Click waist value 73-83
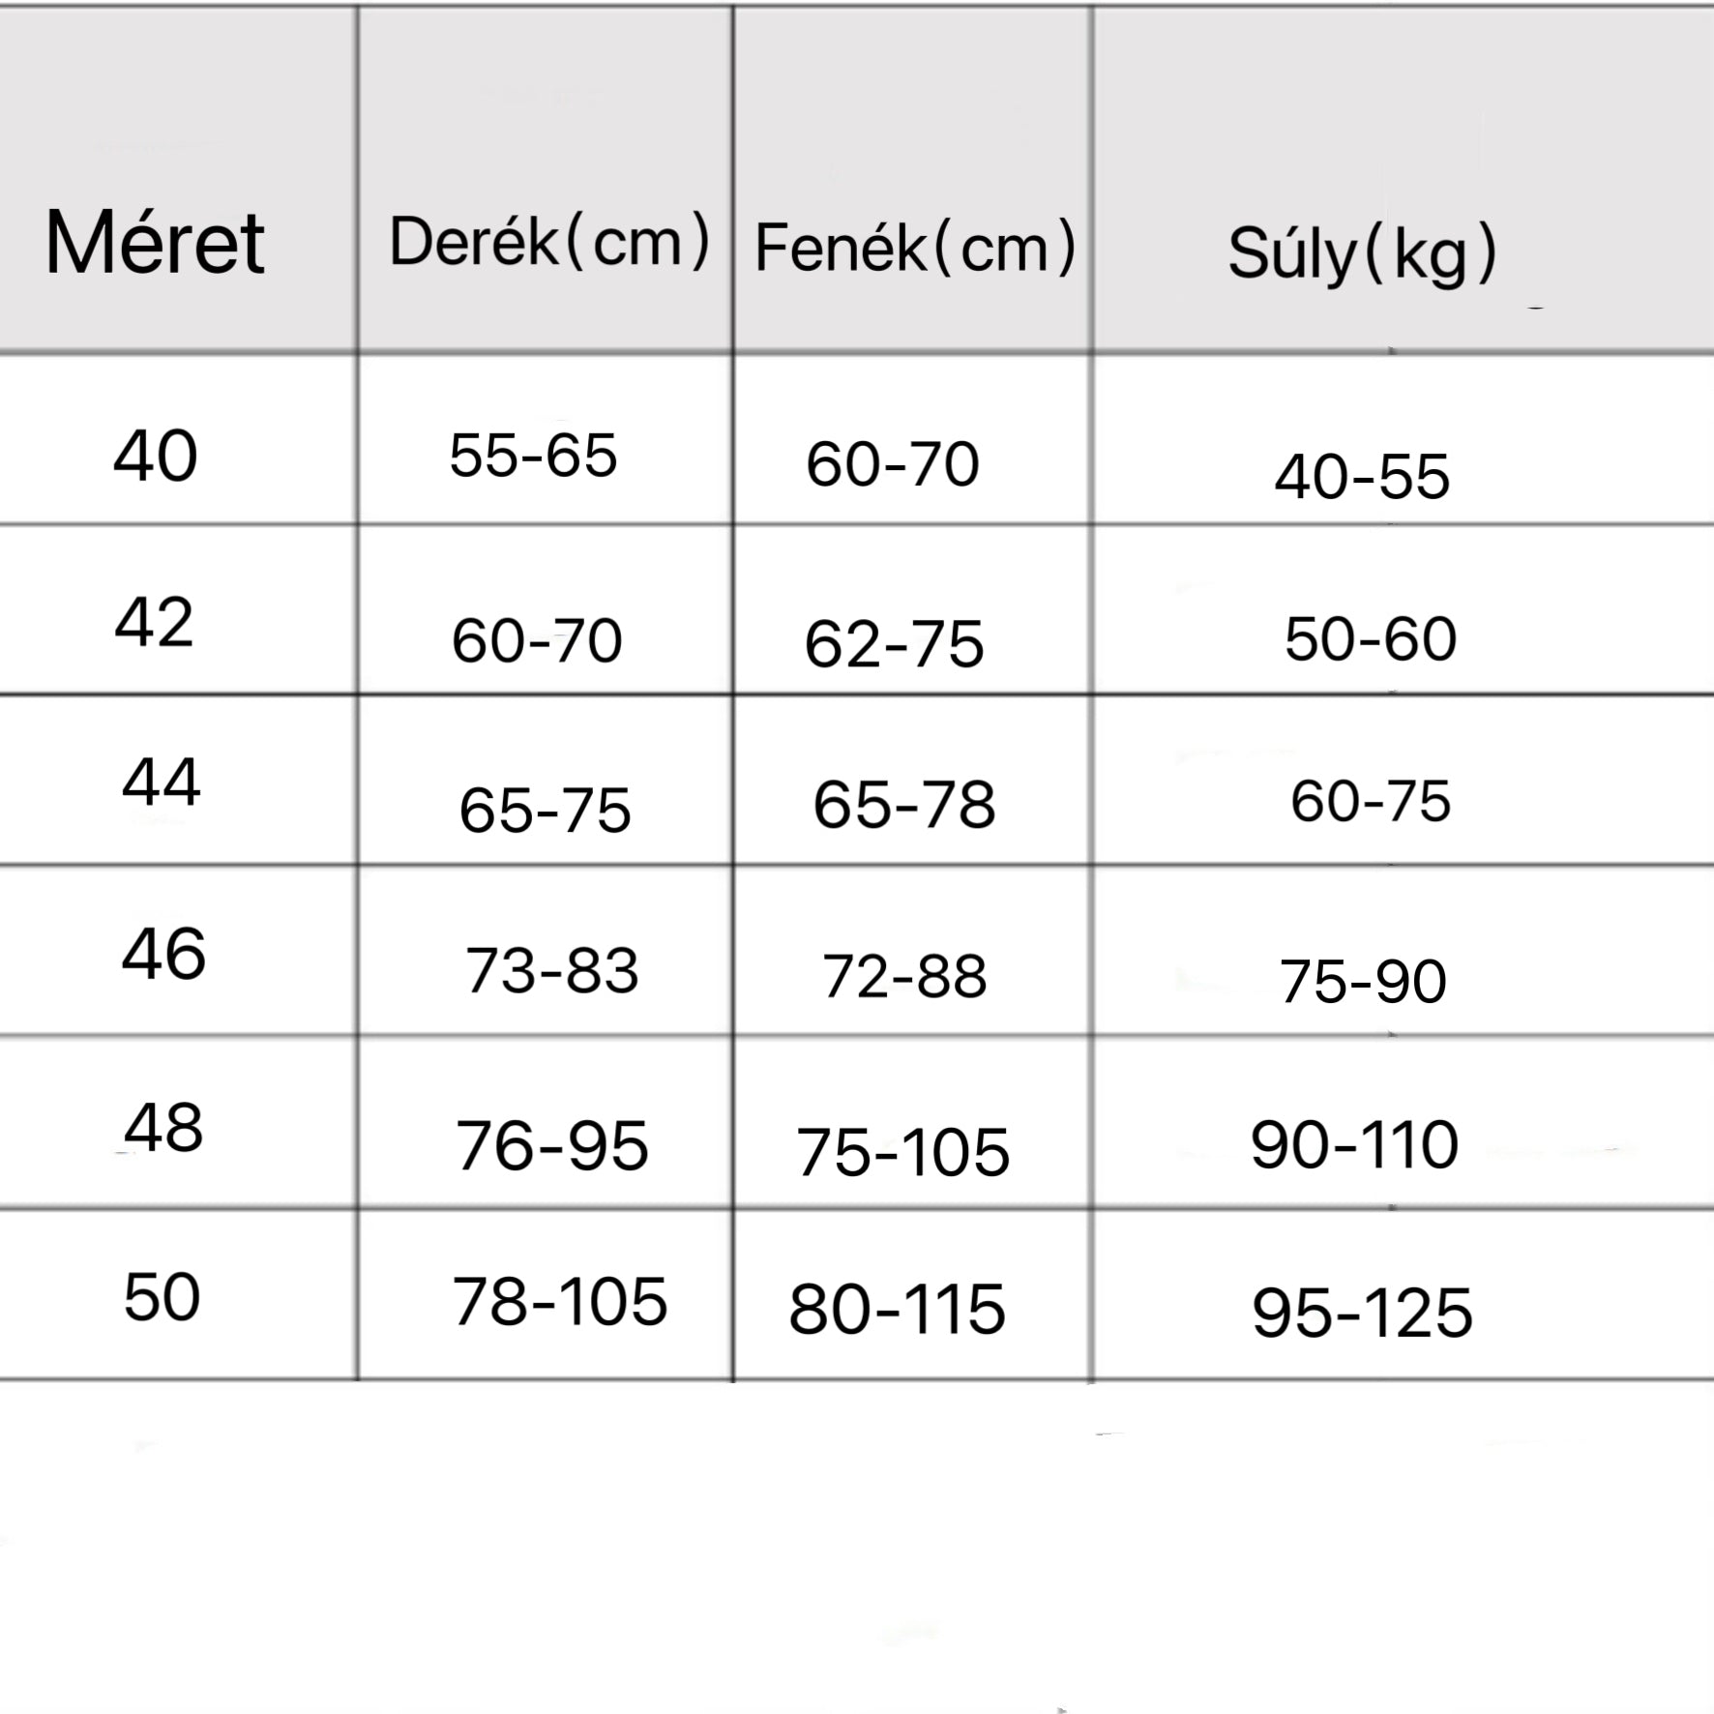This screenshot has width=1714, height=1714. tap(551, 971)
